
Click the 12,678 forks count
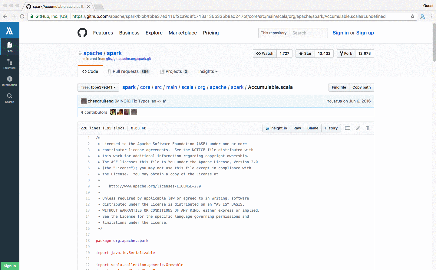(x=365, y=54)
